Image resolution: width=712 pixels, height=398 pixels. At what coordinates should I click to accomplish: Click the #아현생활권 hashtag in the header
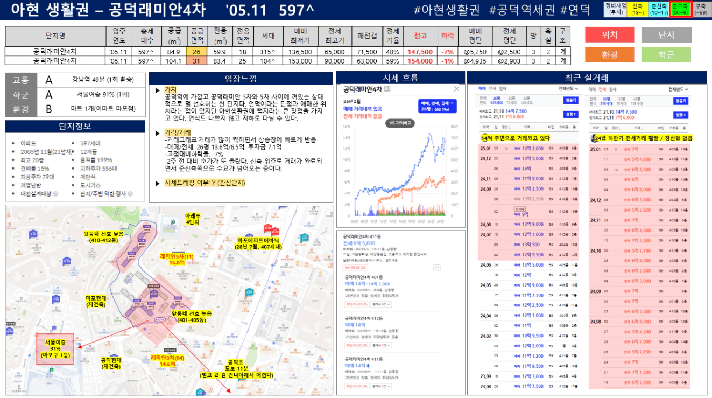coord(448,10)
